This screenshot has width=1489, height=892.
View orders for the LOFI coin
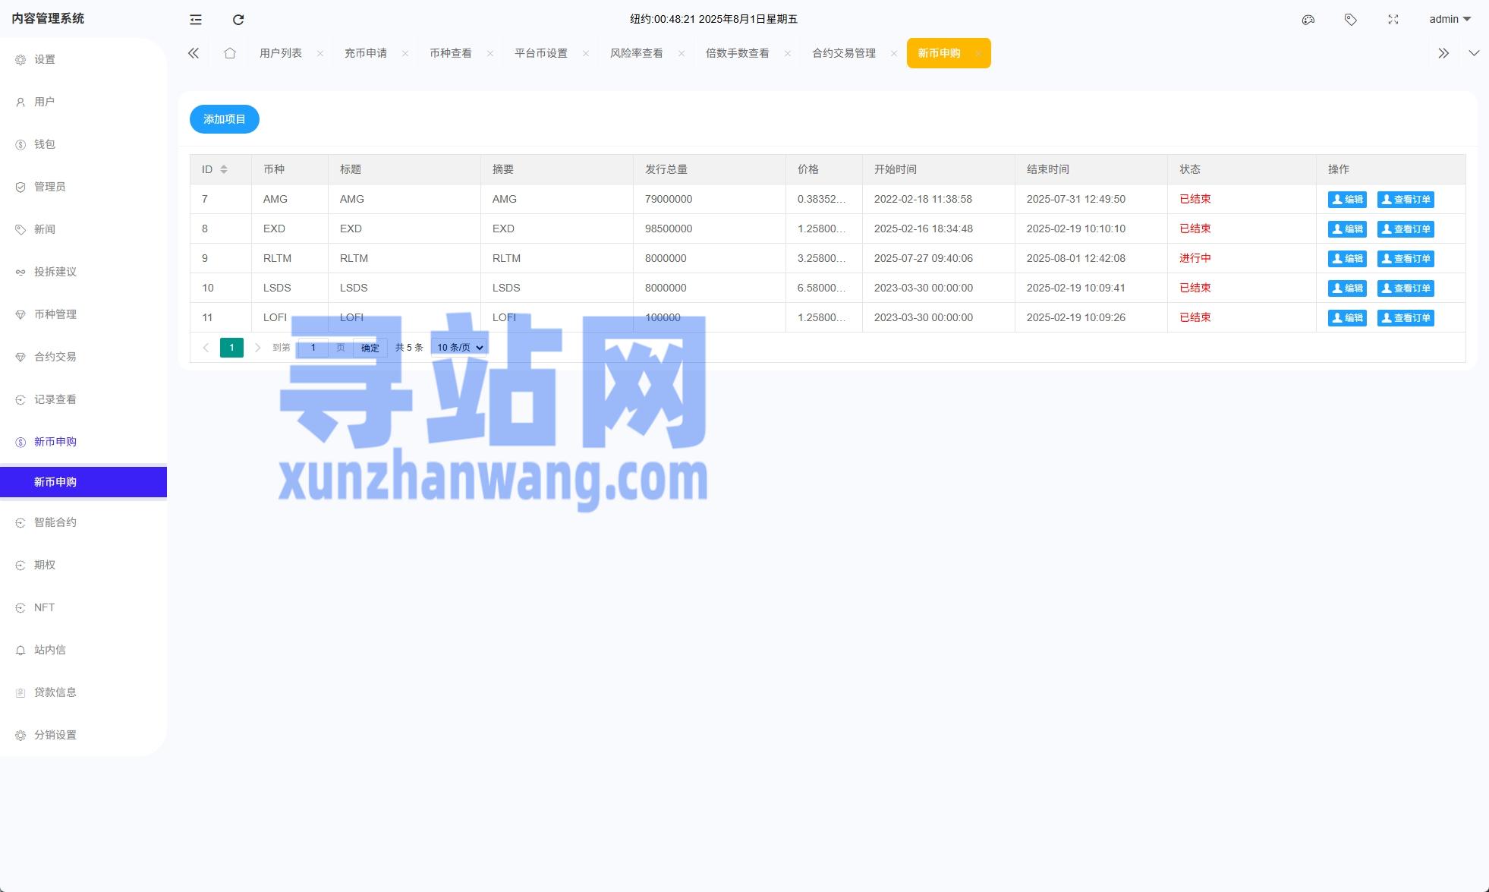click(x=1406, y=317)
